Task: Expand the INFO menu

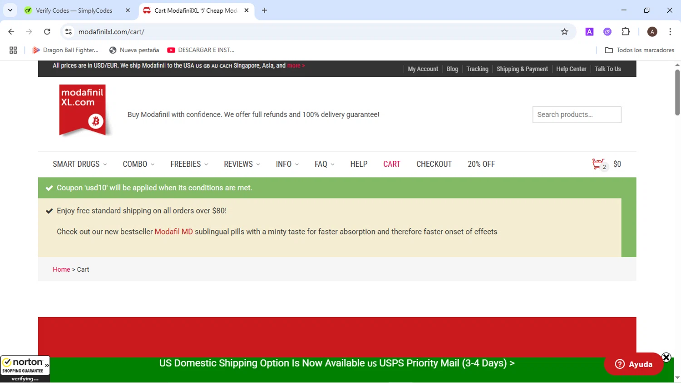Action: [x=287, y=164]
